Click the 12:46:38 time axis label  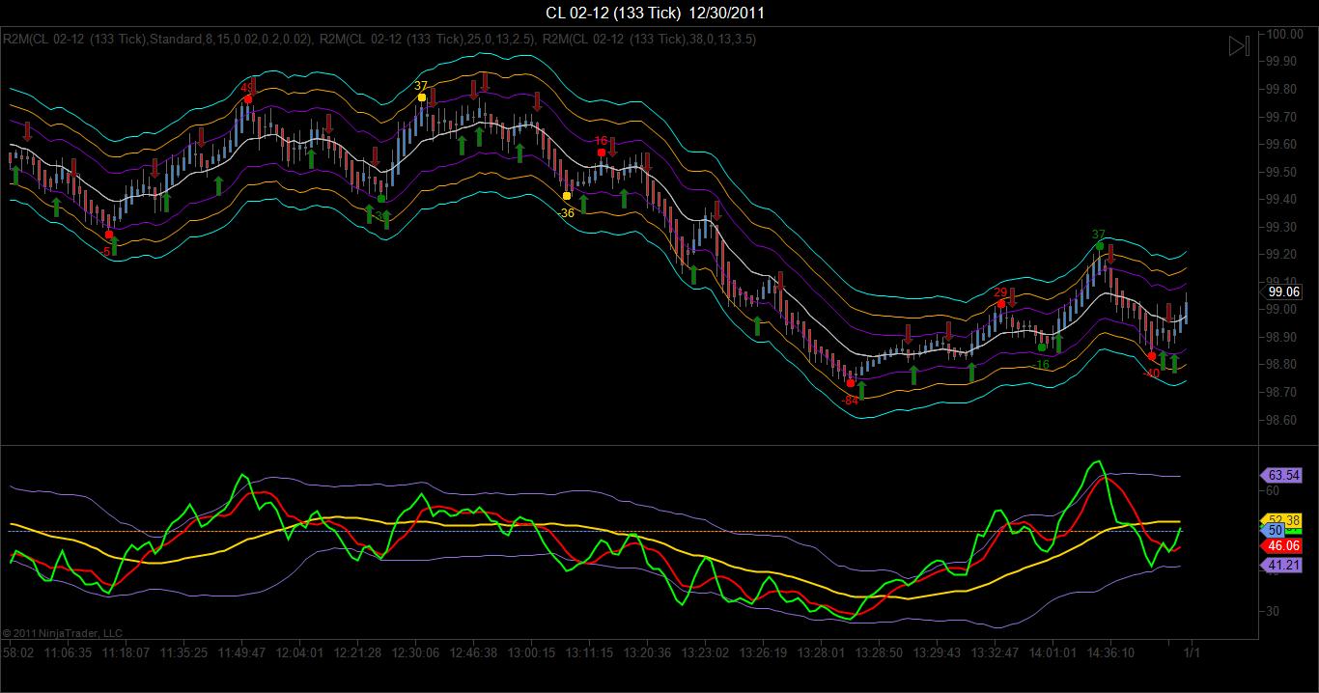click(473, 652)
